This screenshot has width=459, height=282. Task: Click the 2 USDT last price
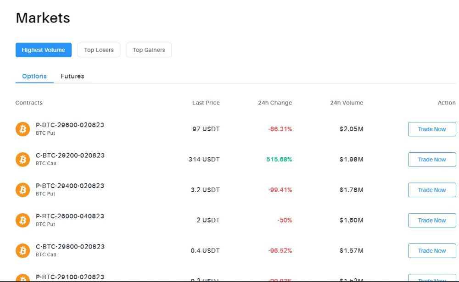tap(208, 220)
